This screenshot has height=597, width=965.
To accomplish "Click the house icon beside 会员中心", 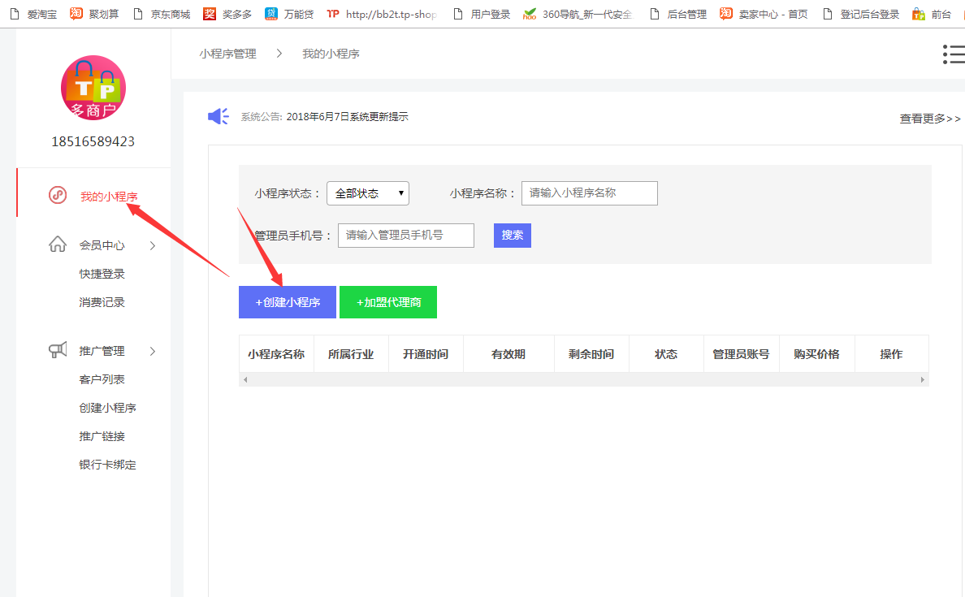I will (58, 244).
